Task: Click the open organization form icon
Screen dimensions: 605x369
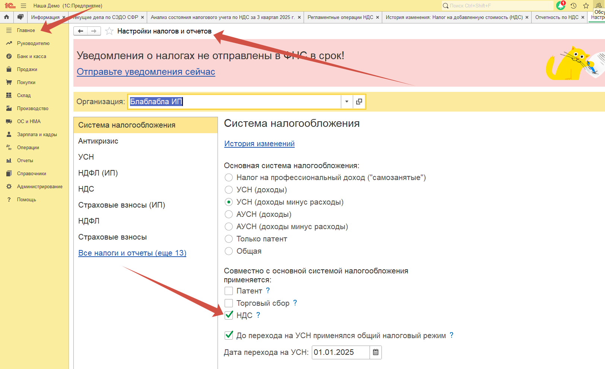Action: pos(359,102)
